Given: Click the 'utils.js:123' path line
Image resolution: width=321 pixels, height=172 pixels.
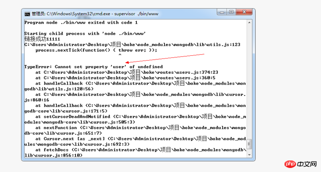Looking at the screenshot, I should pyautogui.click(x=132, y=45).
